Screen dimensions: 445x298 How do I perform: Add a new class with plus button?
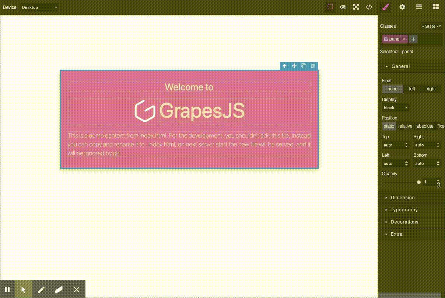tap(413, 39)
